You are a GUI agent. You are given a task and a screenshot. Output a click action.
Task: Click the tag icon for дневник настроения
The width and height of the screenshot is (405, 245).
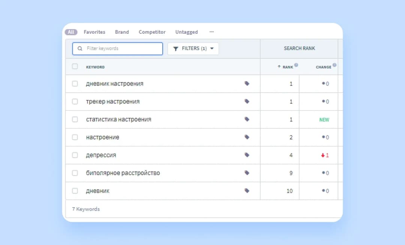click(x=247, y=83)
